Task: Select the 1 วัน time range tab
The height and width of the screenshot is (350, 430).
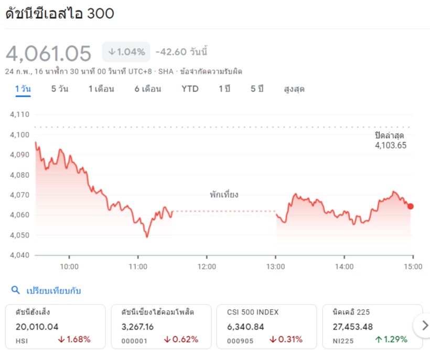Action: pos(23,89)
